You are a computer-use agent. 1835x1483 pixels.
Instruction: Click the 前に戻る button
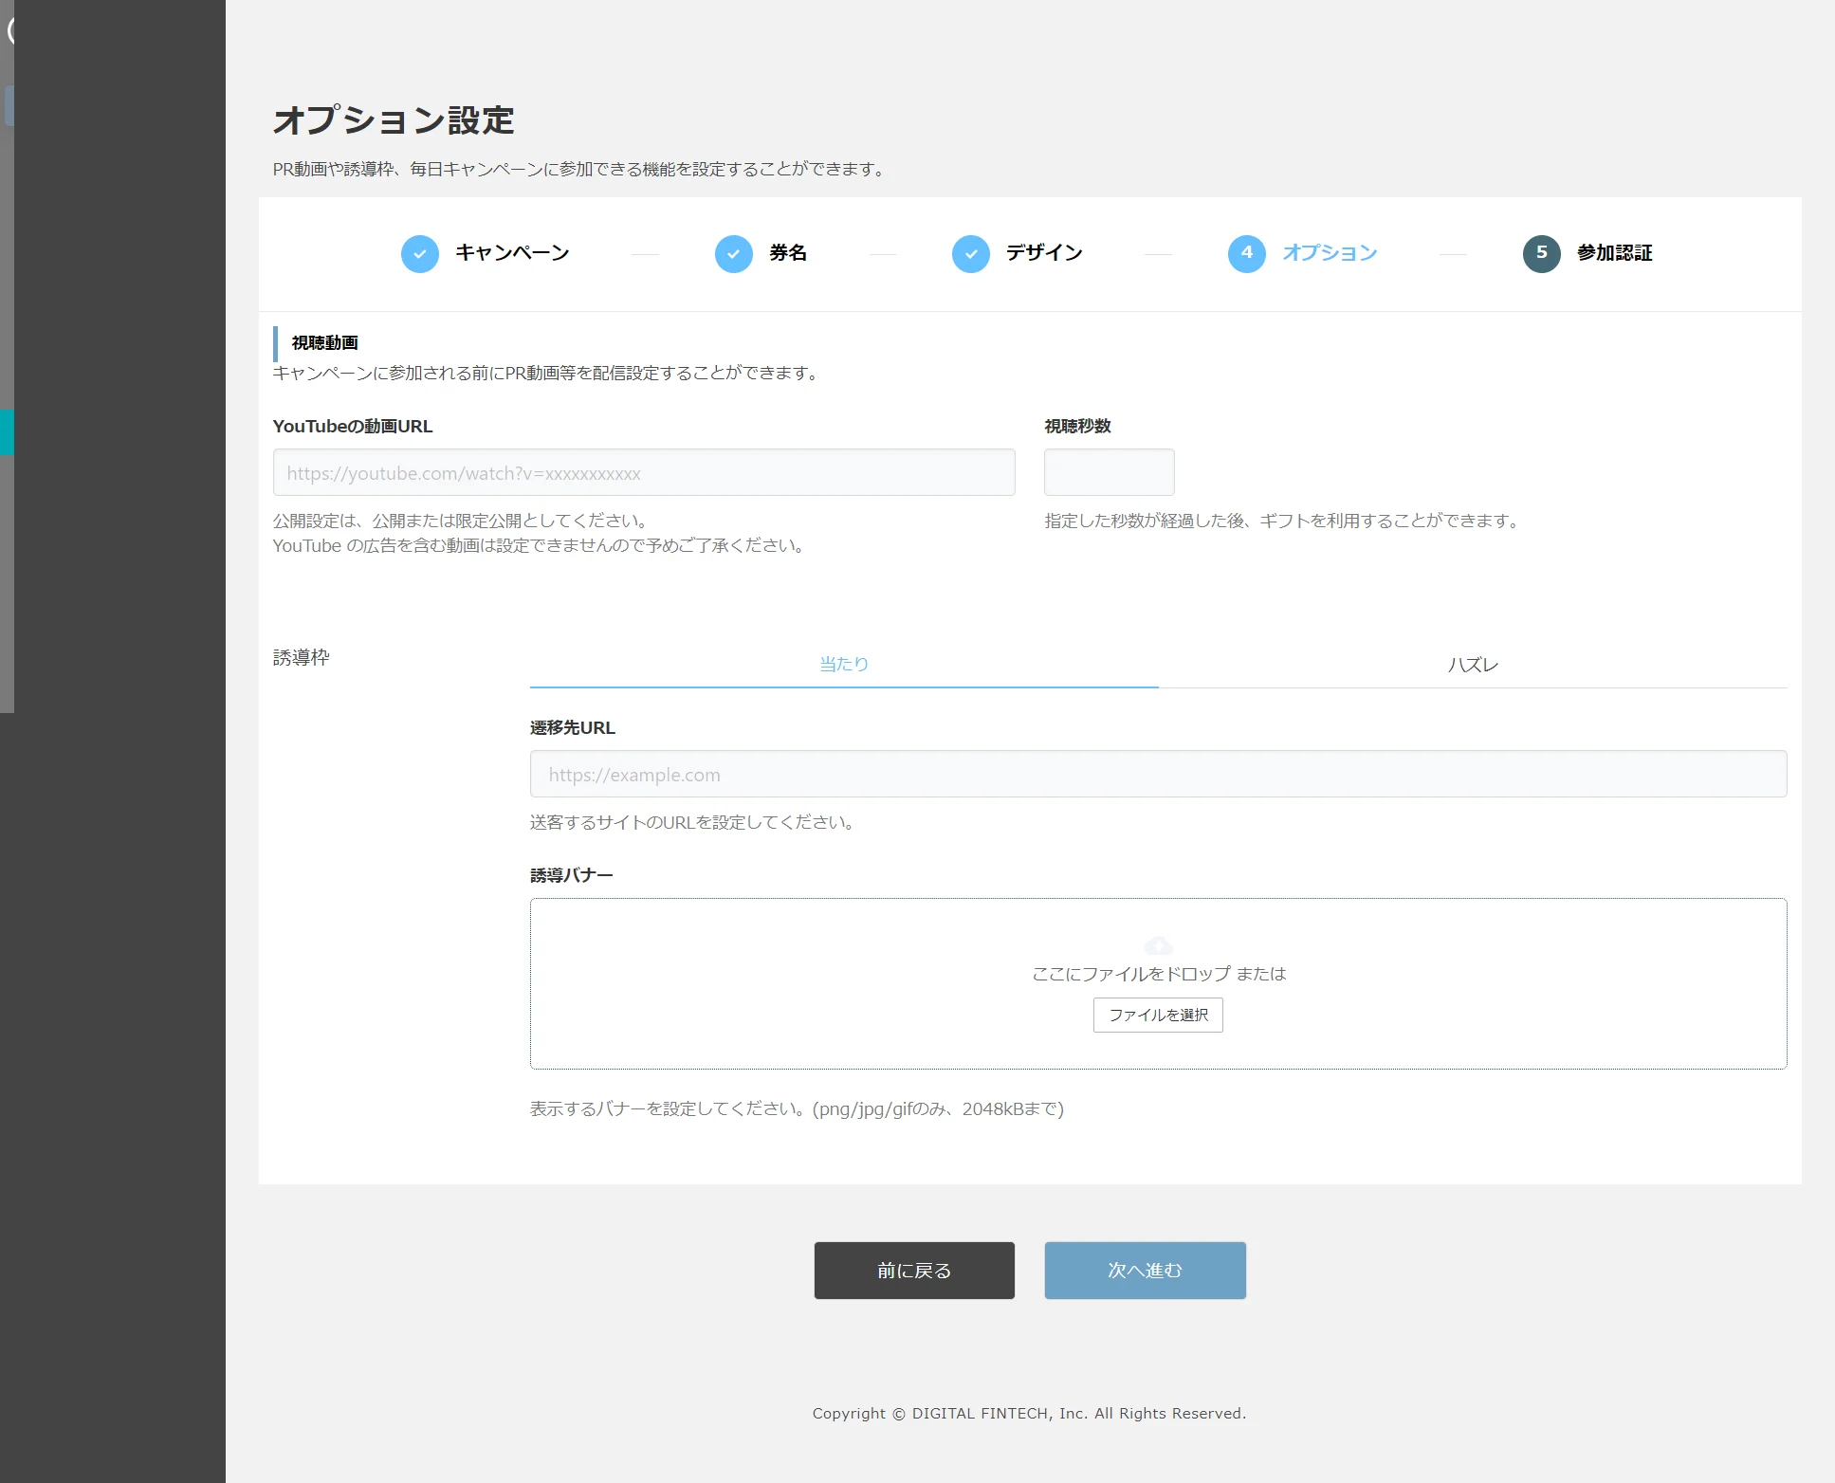pyautogui.click(x=914, y=1271)
